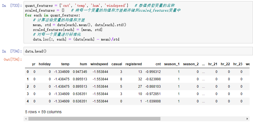
Task: Click the 'for each in quant_features:' line
Action: click(x=53, y=15)
